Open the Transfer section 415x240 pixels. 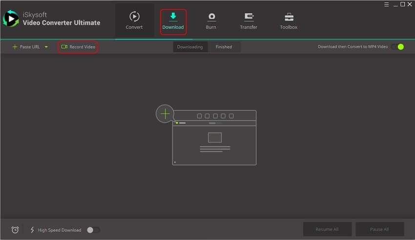click(249, 20)
